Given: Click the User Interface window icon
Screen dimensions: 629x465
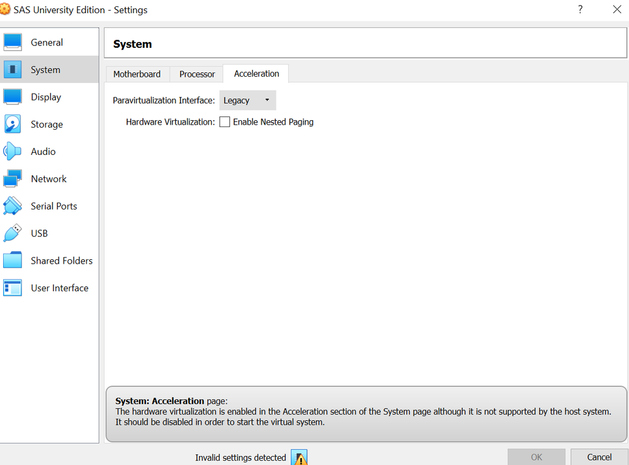Looking at the screenshot, I should (13, 288).
